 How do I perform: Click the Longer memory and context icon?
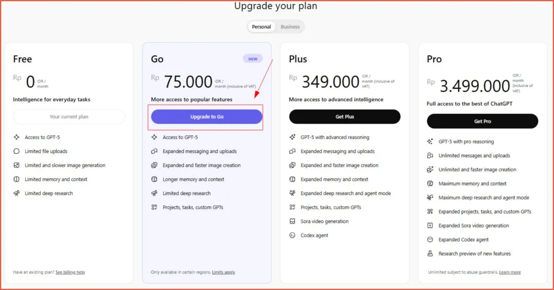coord(154,179)
